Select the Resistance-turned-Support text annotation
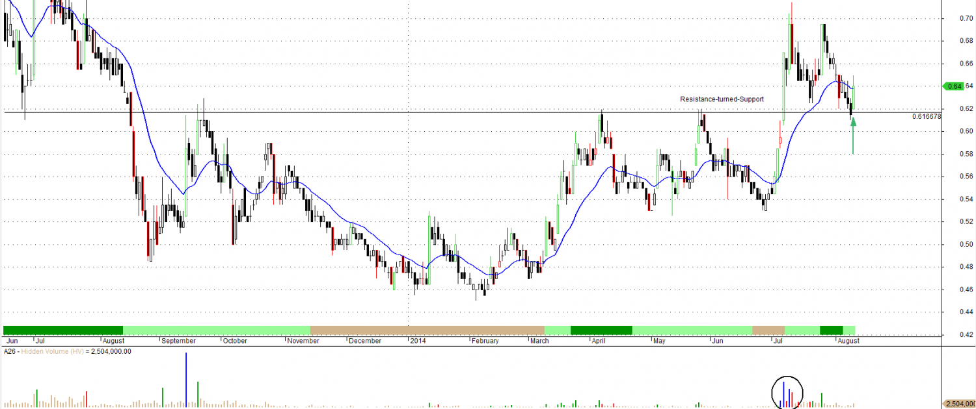 pos(722,99)
